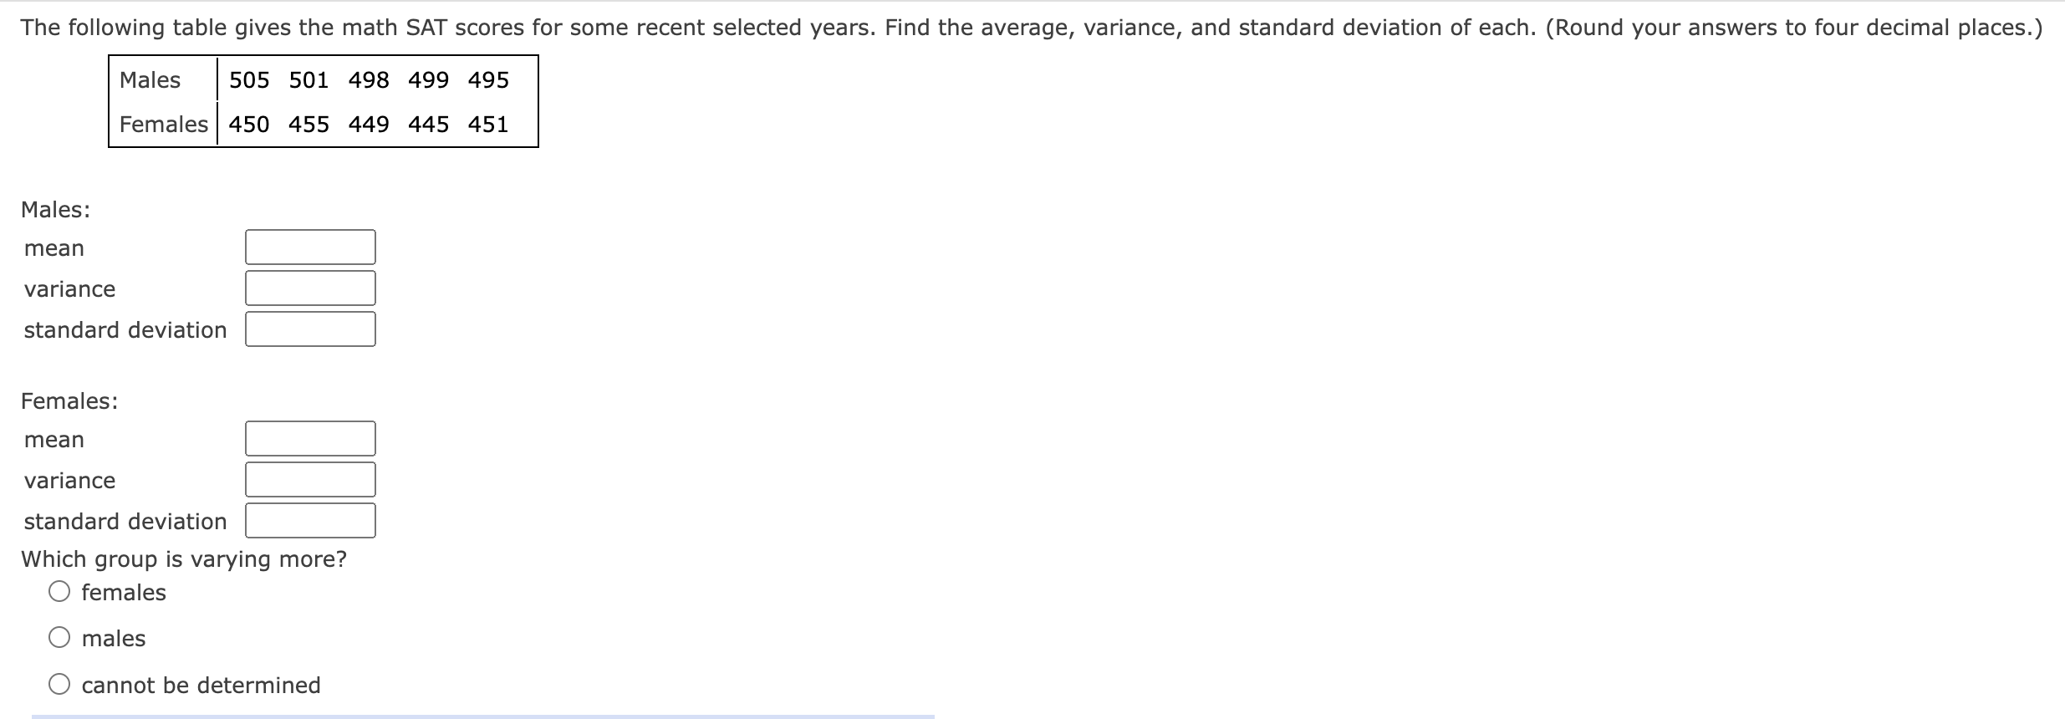Click the 'Which group is varying more?' question text
This screenshot has height=719, width=2065.
click(184, 558)
